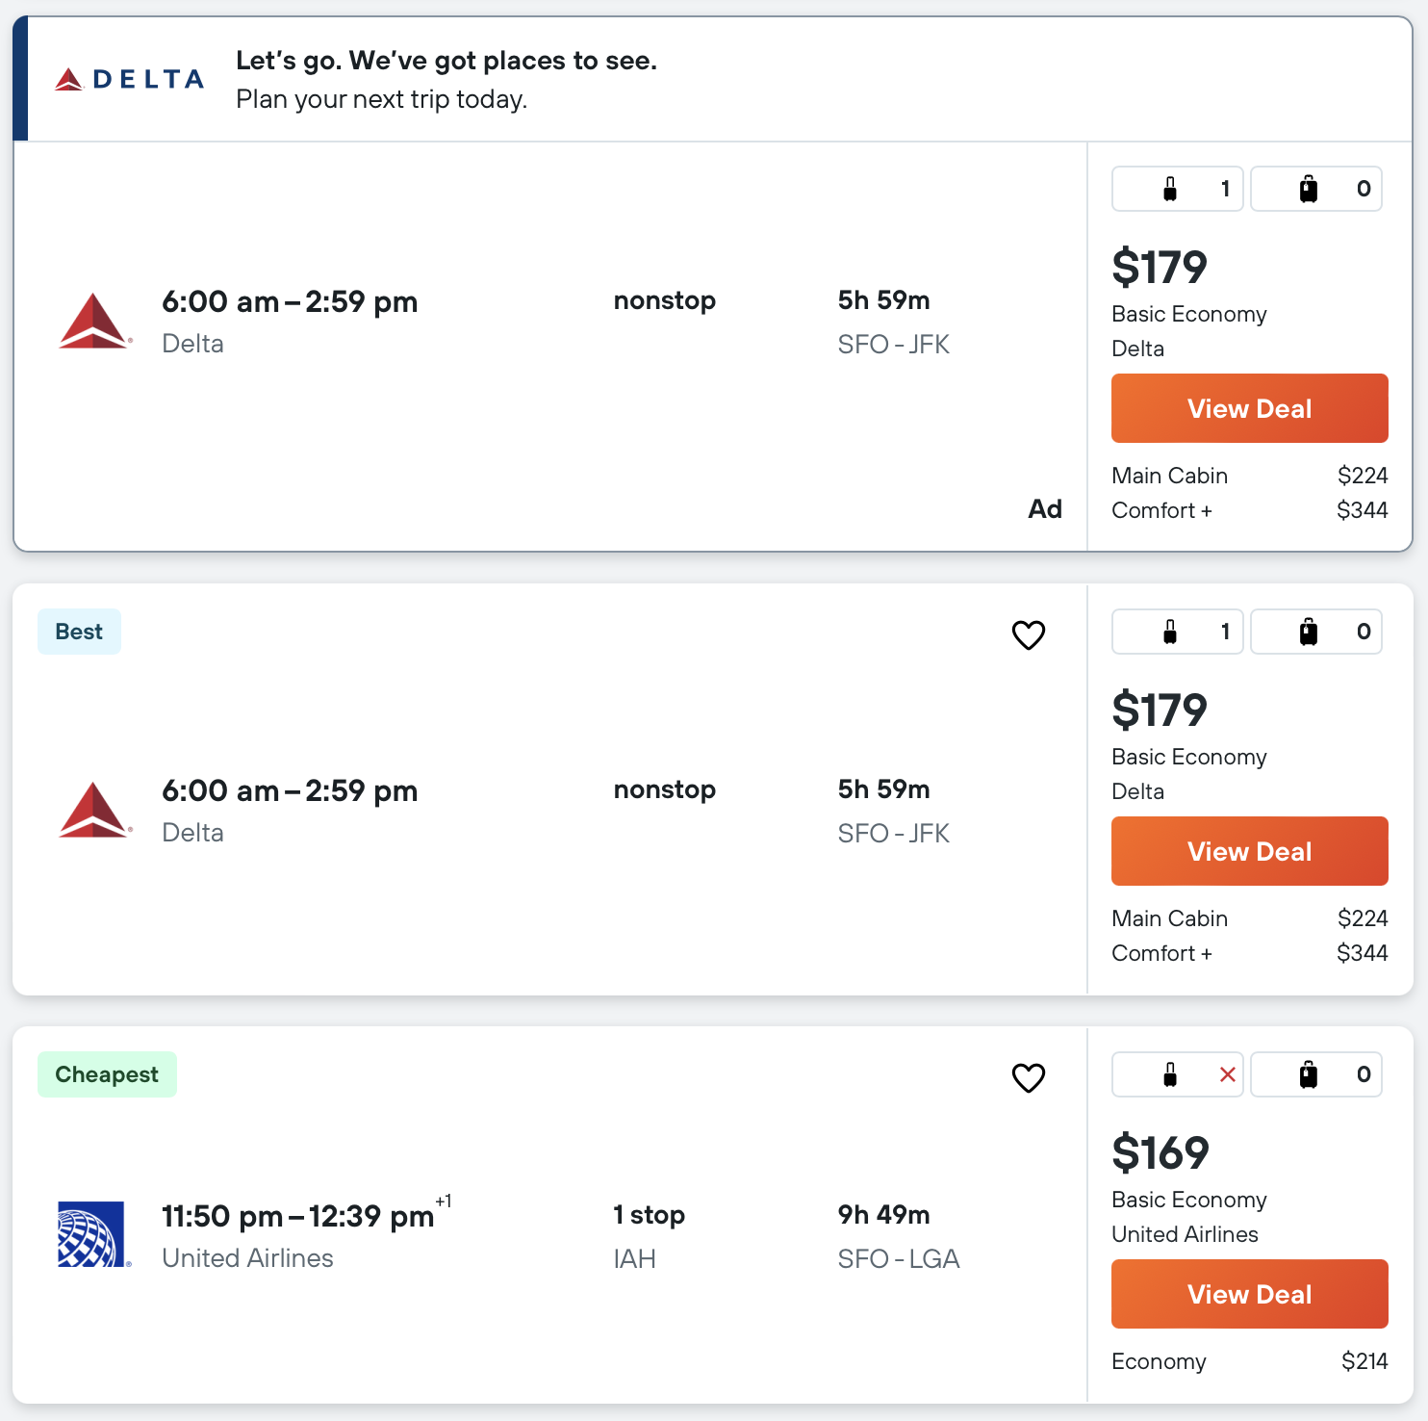
Task: Choose Comfort + $344 fare on Best flight
Action: (x=1249, y=953)
